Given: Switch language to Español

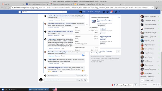Looking at the screenshot, I should pos(98,53).
